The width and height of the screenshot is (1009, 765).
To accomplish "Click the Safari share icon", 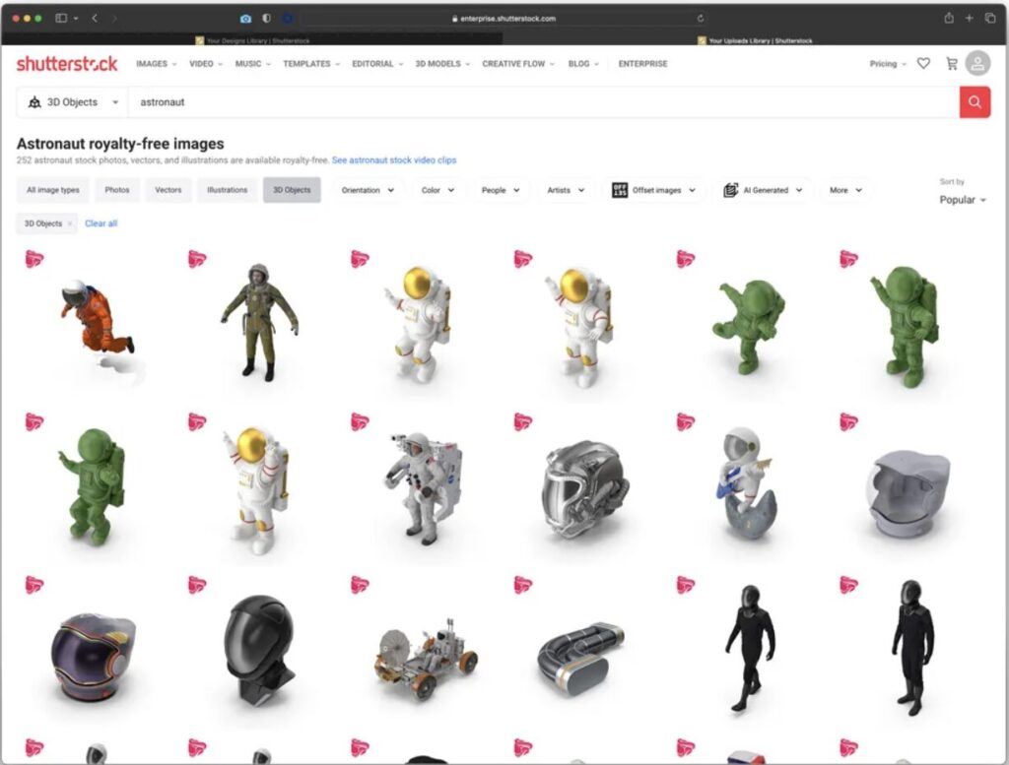I will point(949,19).
